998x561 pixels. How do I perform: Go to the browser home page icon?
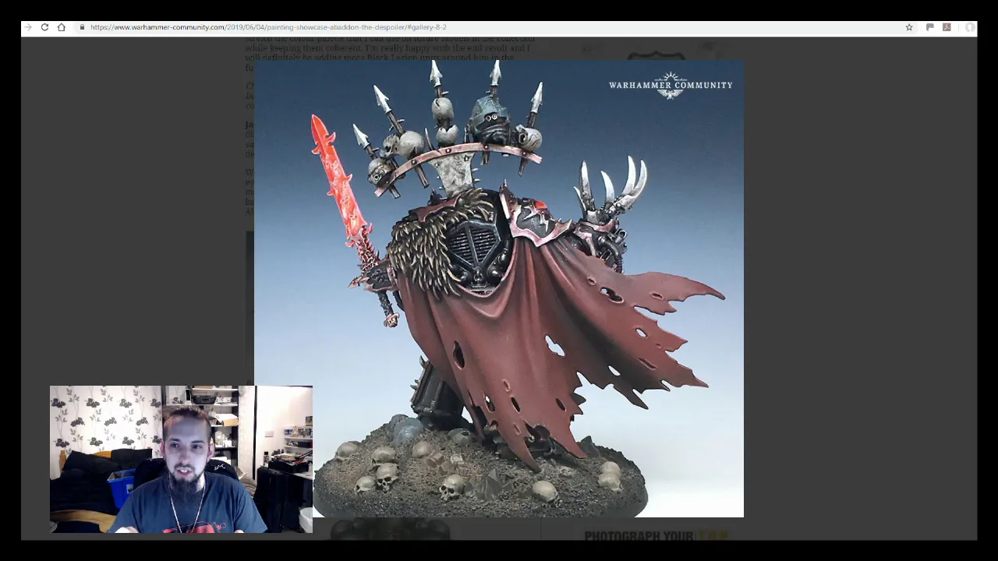pos(62,27)
